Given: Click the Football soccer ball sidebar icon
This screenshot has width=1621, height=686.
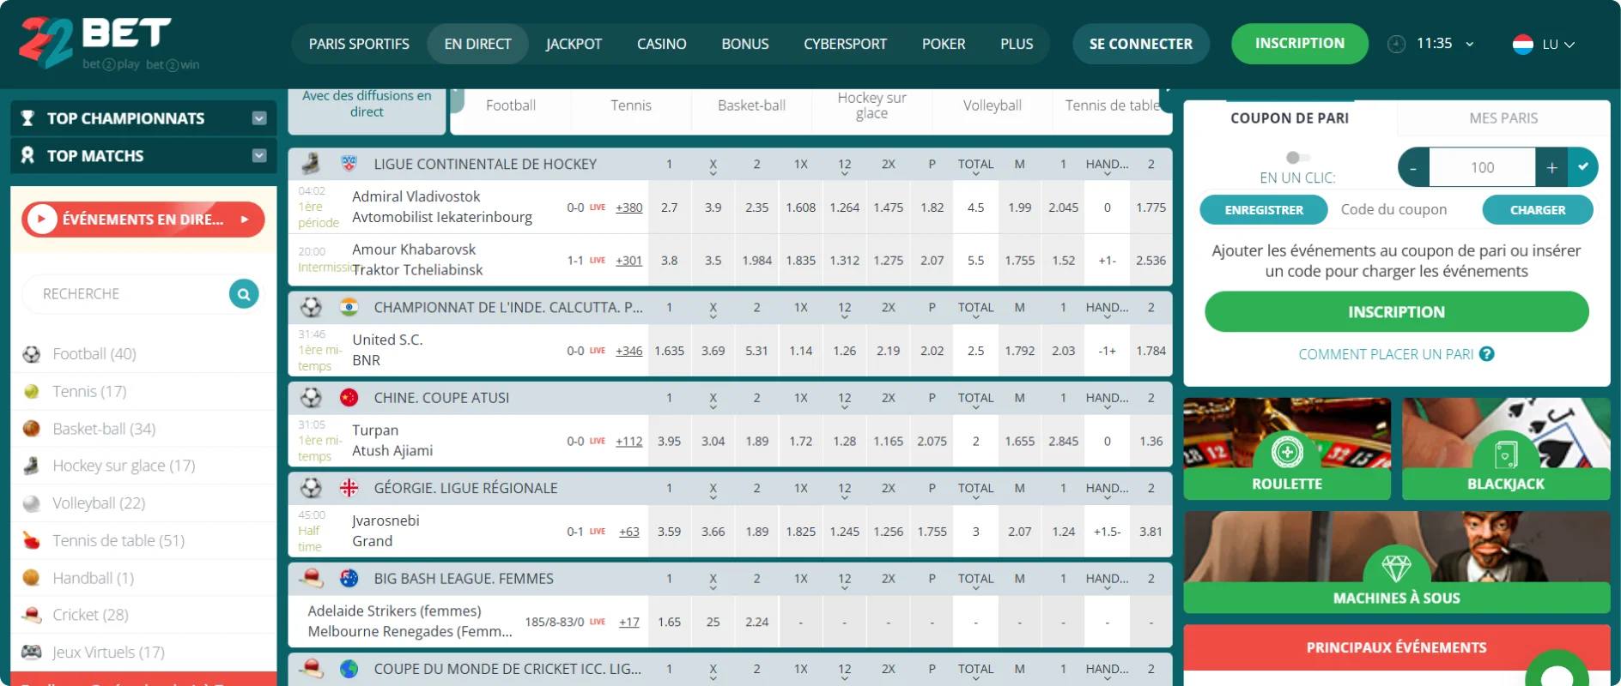Looking at the screenshot, I should [x=32, y=354].
